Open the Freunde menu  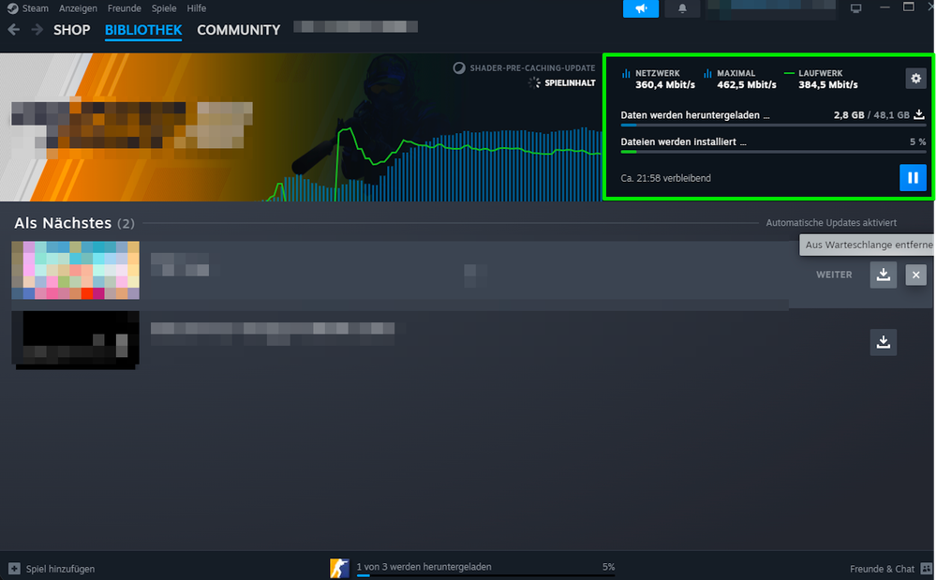tap(124, 8)
